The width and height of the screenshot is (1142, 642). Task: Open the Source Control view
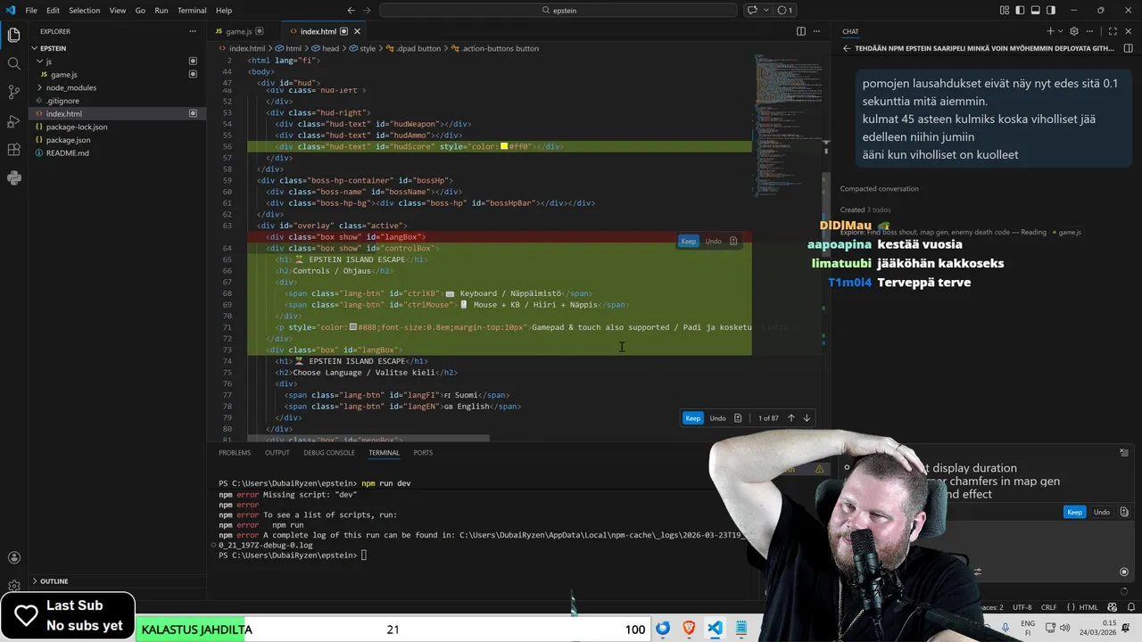click(13, 92)
